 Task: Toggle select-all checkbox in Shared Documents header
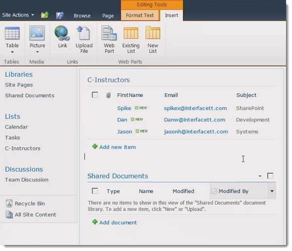pos(95,191)
